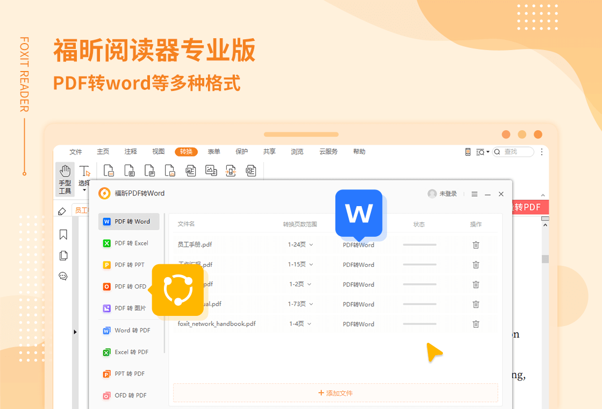
Task: Open the three-dot more options menu
Action: coord(542,152)
